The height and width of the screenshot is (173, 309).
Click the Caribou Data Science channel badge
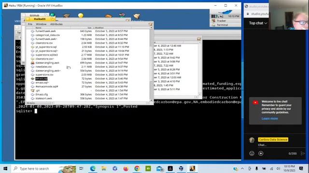click(273, 139)
